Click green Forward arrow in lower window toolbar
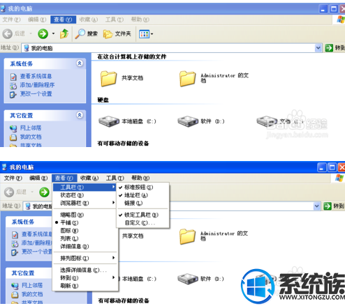Image resolution: width=345 pixels, height=306 pixels. pos(44,192)
